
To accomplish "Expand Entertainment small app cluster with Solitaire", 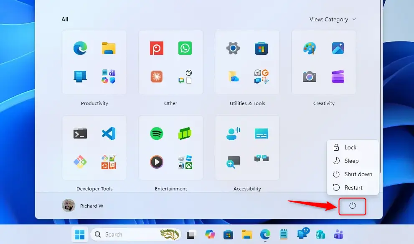I will coord(185,162).
